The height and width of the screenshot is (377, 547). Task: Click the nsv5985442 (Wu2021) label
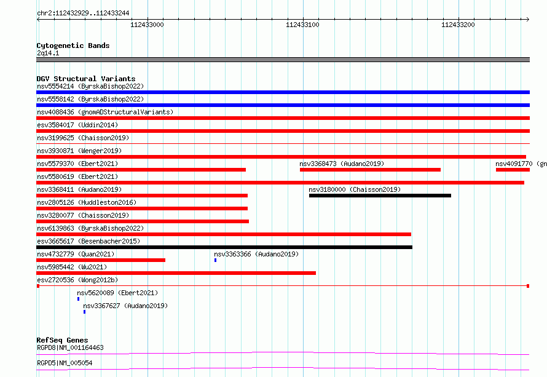pos(72,267)
